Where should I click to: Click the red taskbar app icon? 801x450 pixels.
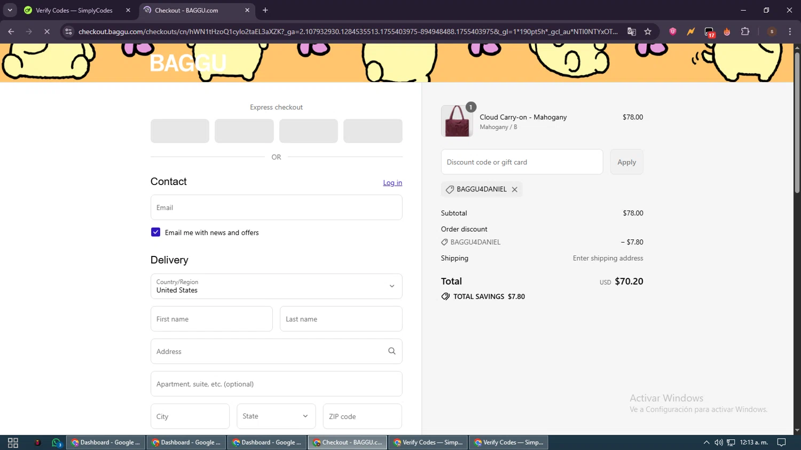[37, 443]
